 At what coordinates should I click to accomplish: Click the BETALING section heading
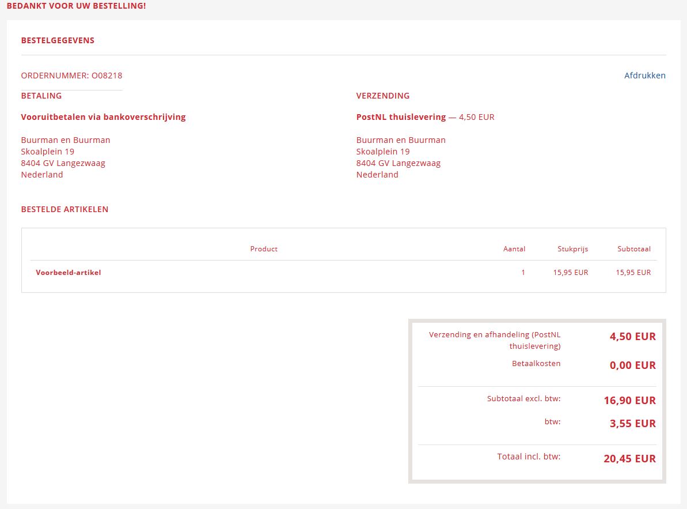[41, 96]
